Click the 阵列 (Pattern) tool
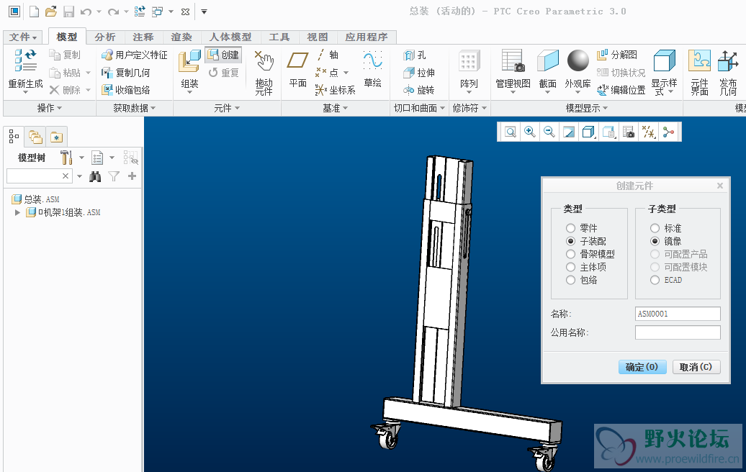 coord(469,71)
